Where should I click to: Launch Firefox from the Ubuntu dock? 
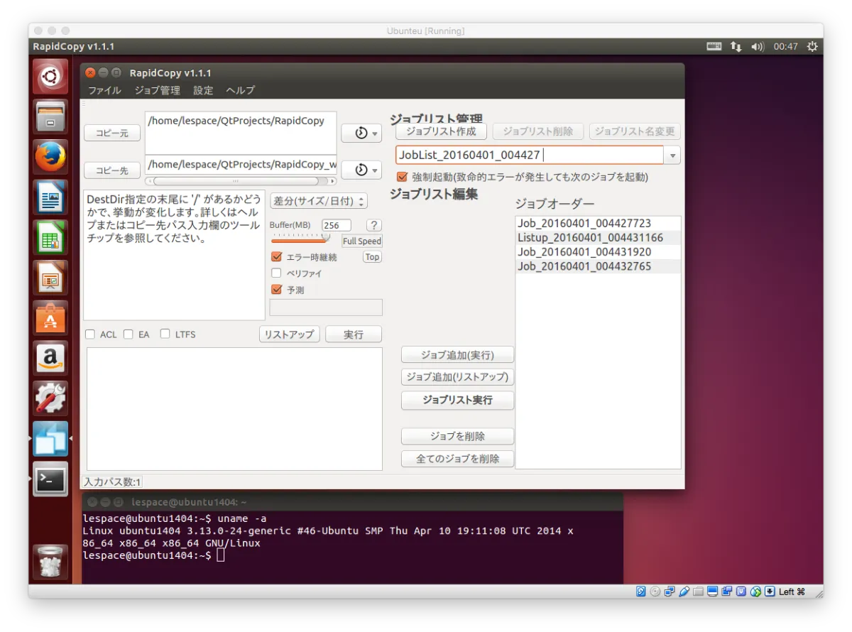pos(50,157)
